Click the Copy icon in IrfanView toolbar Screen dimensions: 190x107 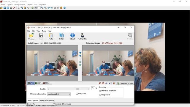22,8
